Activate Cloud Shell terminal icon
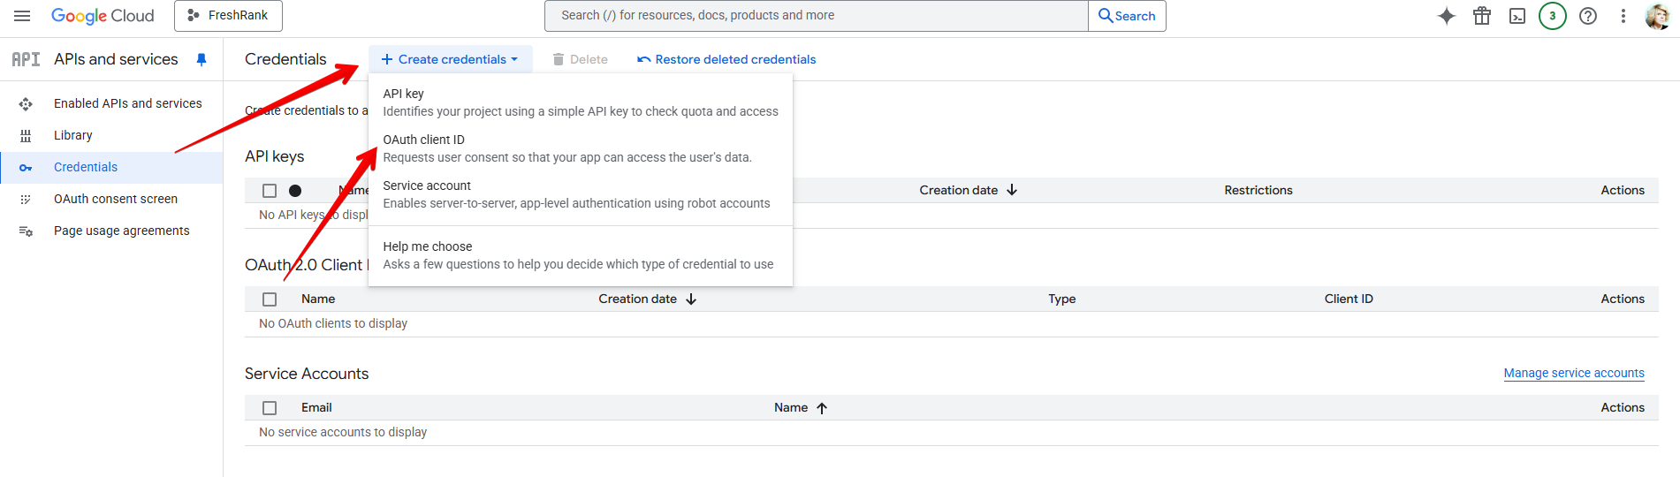Screen dimensions: 1680x477 click(1517, 16)
